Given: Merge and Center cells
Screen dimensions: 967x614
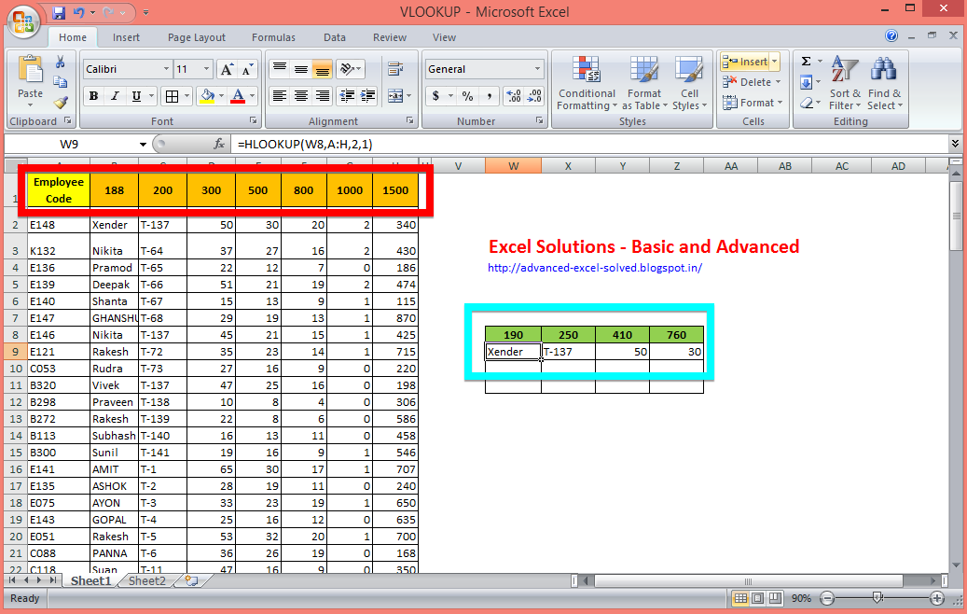Looking at the screenshot, I should [x=395, y=96].
